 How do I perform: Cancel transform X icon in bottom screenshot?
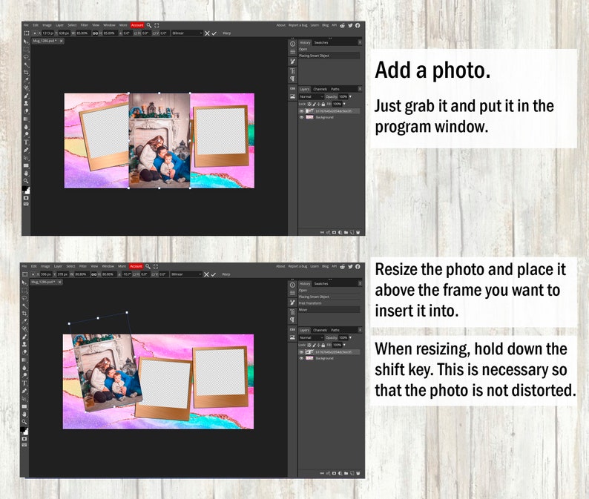coord(206,274)
